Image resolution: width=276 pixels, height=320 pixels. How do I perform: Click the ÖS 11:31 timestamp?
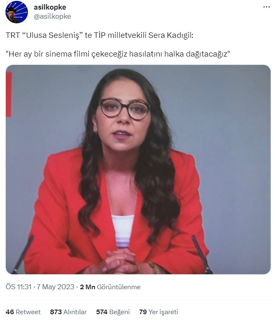[18, 287]
